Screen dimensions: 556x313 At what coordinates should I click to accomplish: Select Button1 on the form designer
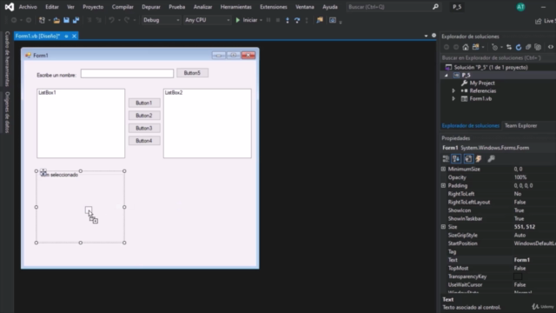point(144,103)
